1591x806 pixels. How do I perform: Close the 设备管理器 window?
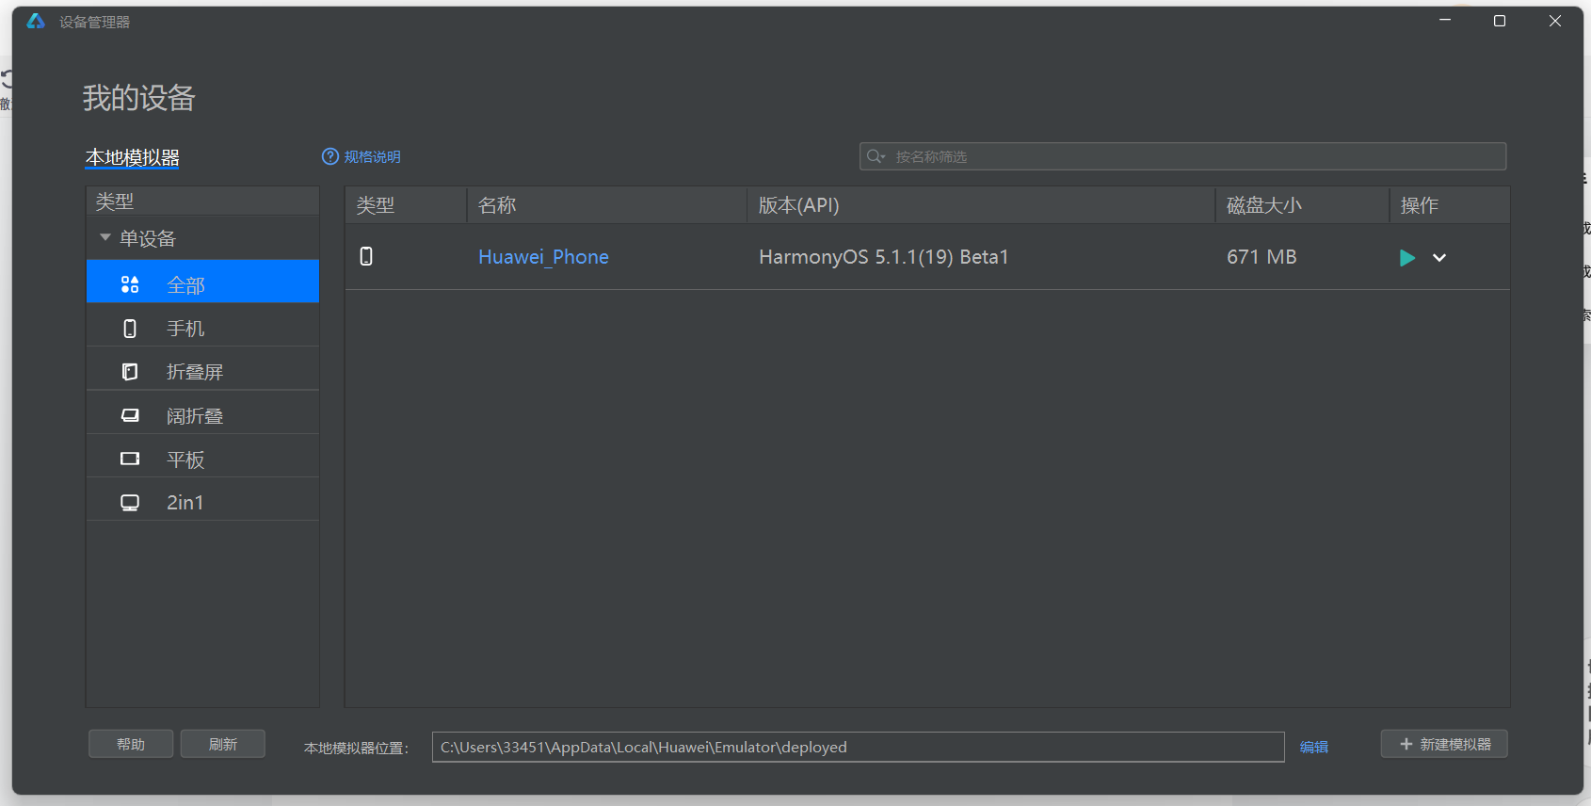point(1555,21)
